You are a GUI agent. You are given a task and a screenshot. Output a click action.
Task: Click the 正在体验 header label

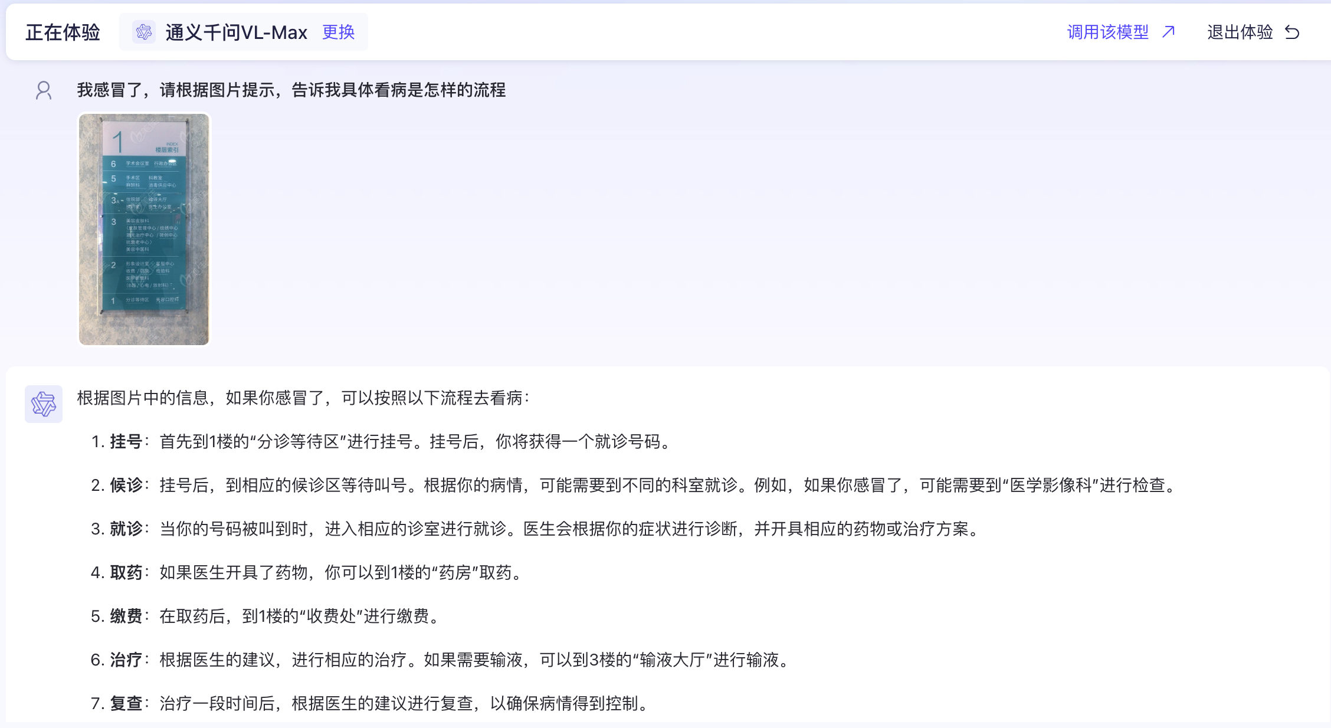[x=63, y=32]
